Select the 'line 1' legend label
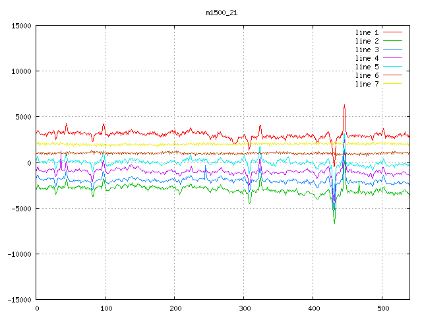 click(367, 32)
